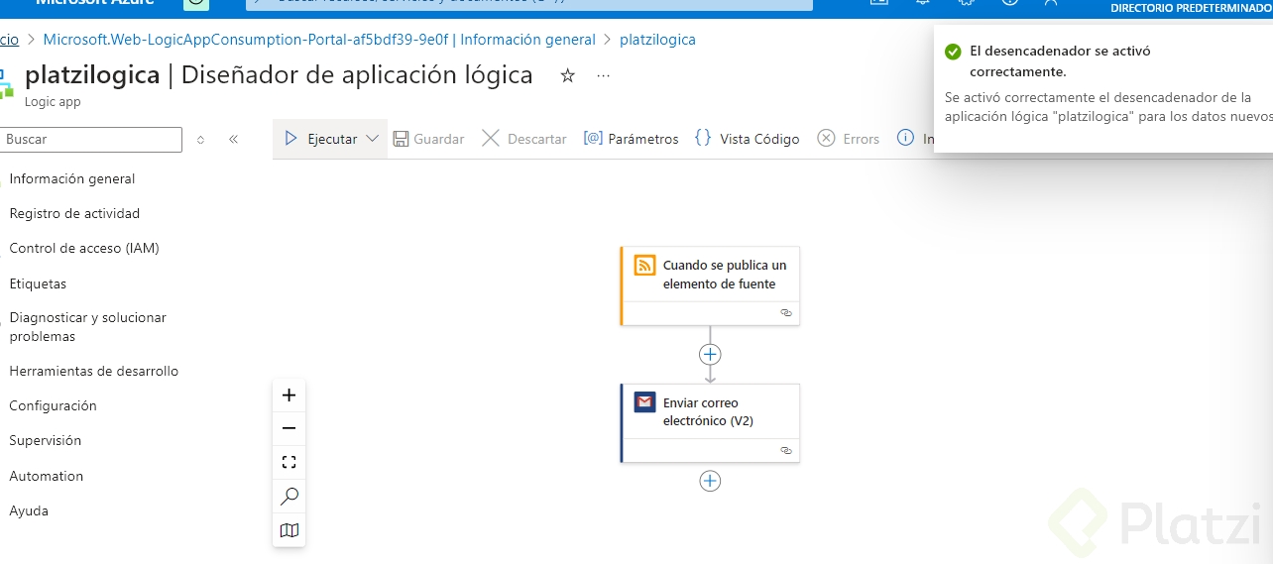Open Parámetros from the toolbar
Image resolution: width=1273 pixels, height=564 pixels.
[631, 139]
